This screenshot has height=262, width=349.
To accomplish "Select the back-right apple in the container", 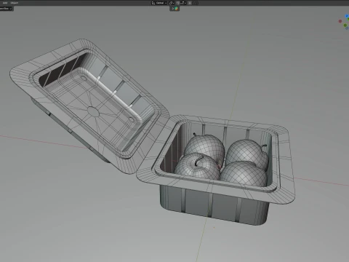I will tap(247, 153).
